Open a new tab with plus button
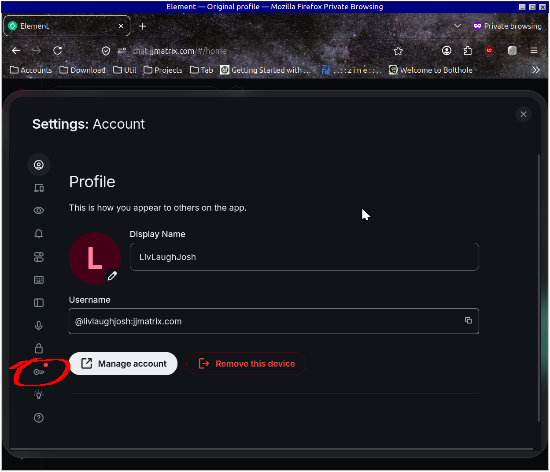 point(143,26)
